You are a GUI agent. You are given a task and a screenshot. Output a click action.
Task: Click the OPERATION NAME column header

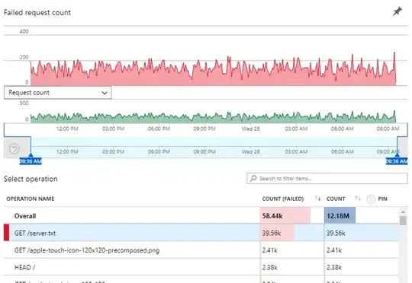tap(31, 199)
